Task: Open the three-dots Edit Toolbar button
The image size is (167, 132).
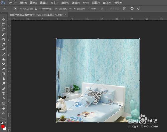Action: (4, 118)
